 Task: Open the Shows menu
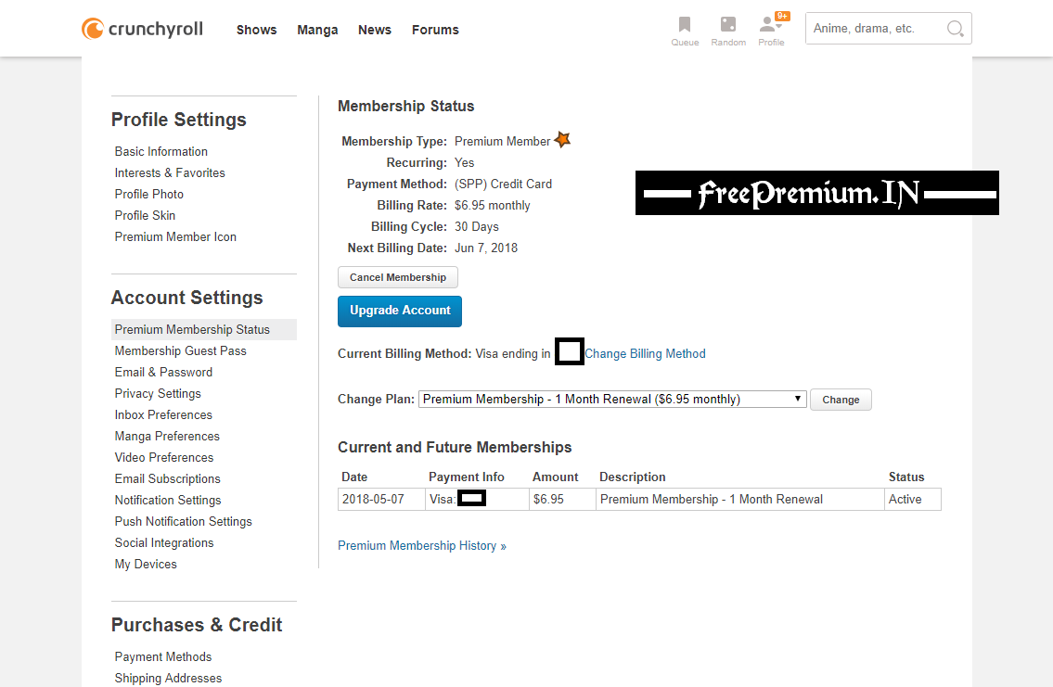(257, 30)
